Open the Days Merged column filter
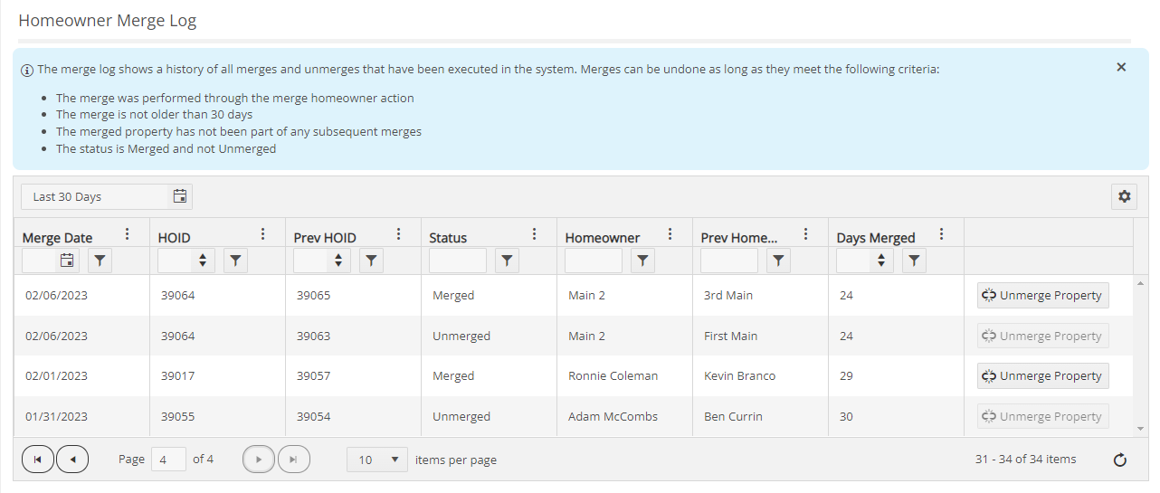 click(914, 261)
